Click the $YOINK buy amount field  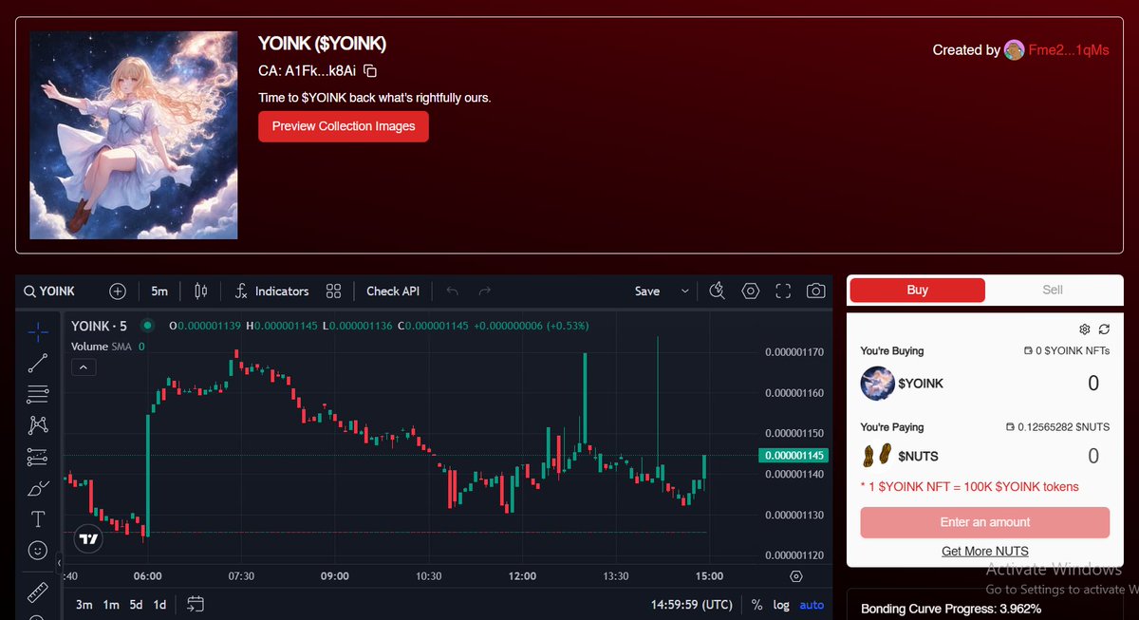[x=1092, y=384]
